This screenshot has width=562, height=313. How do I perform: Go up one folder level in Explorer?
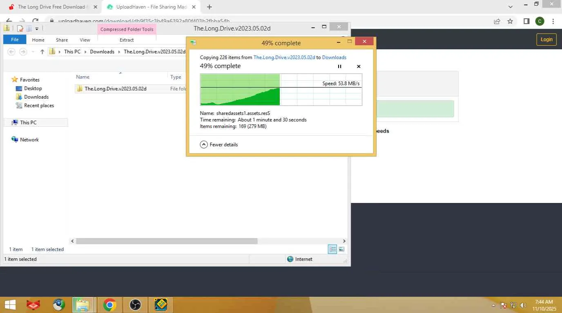pos(42,52)
